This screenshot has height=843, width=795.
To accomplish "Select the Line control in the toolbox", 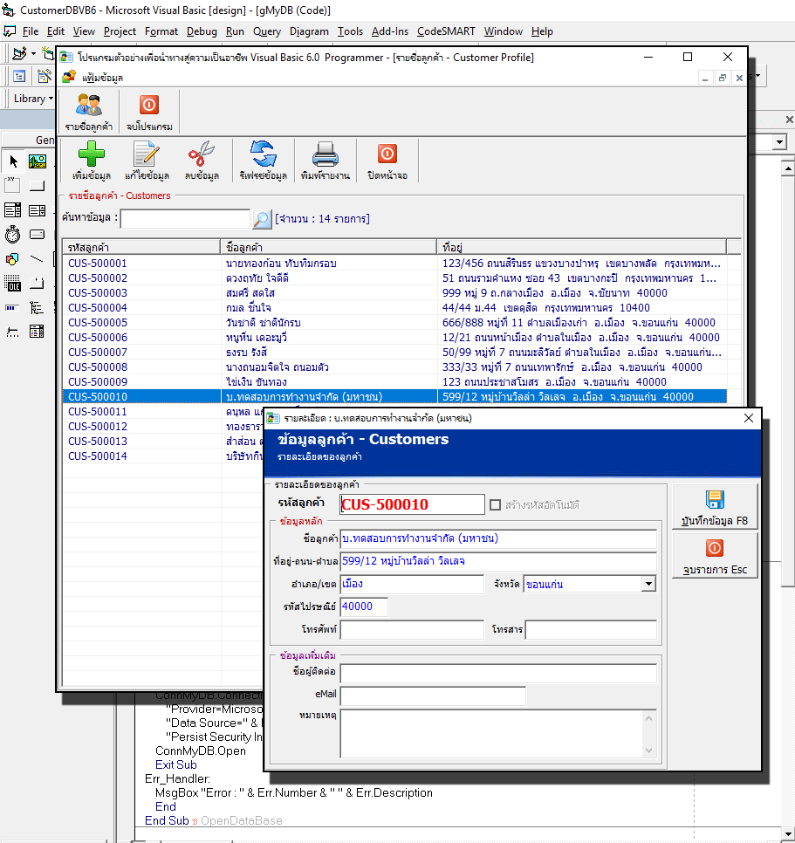I will tap(38, 259).
